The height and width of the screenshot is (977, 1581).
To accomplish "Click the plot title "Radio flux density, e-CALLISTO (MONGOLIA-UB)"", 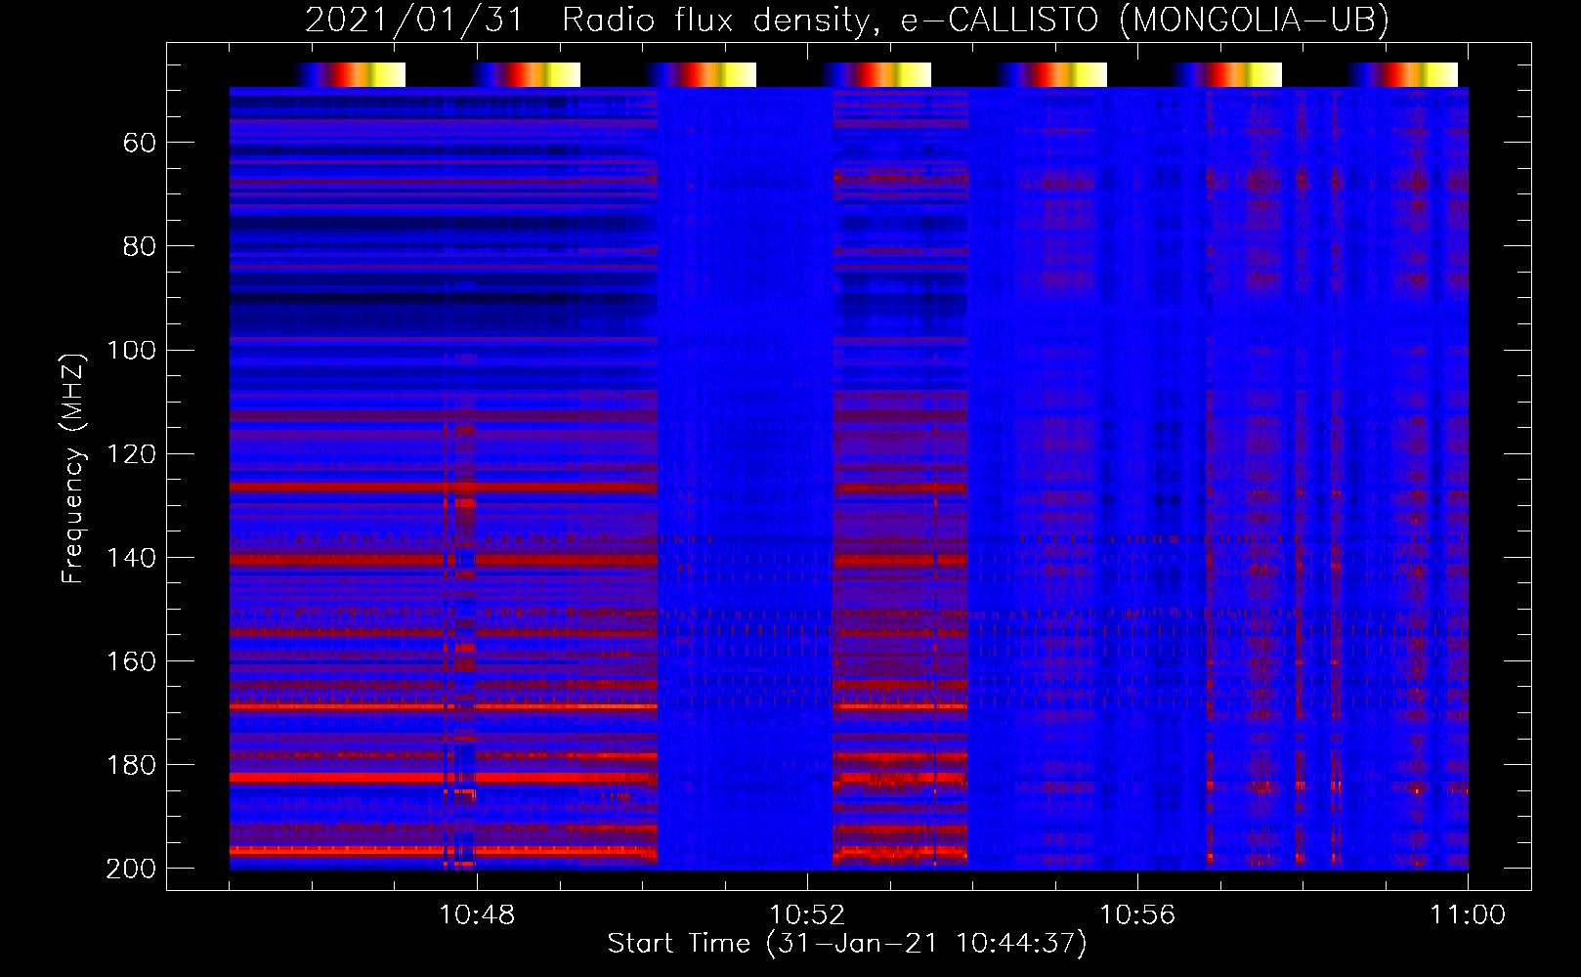I will [975, 20].
